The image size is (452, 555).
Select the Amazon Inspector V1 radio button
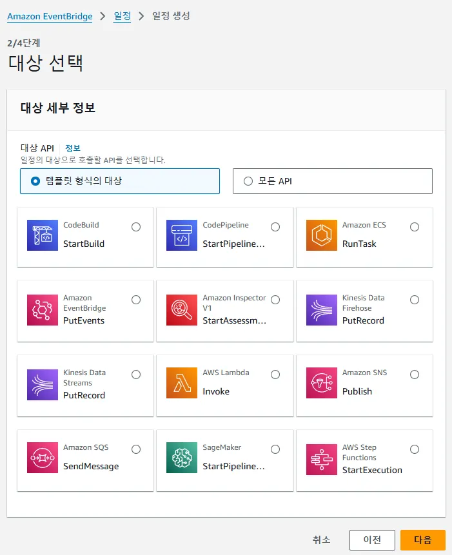click(x=275, y=300)
